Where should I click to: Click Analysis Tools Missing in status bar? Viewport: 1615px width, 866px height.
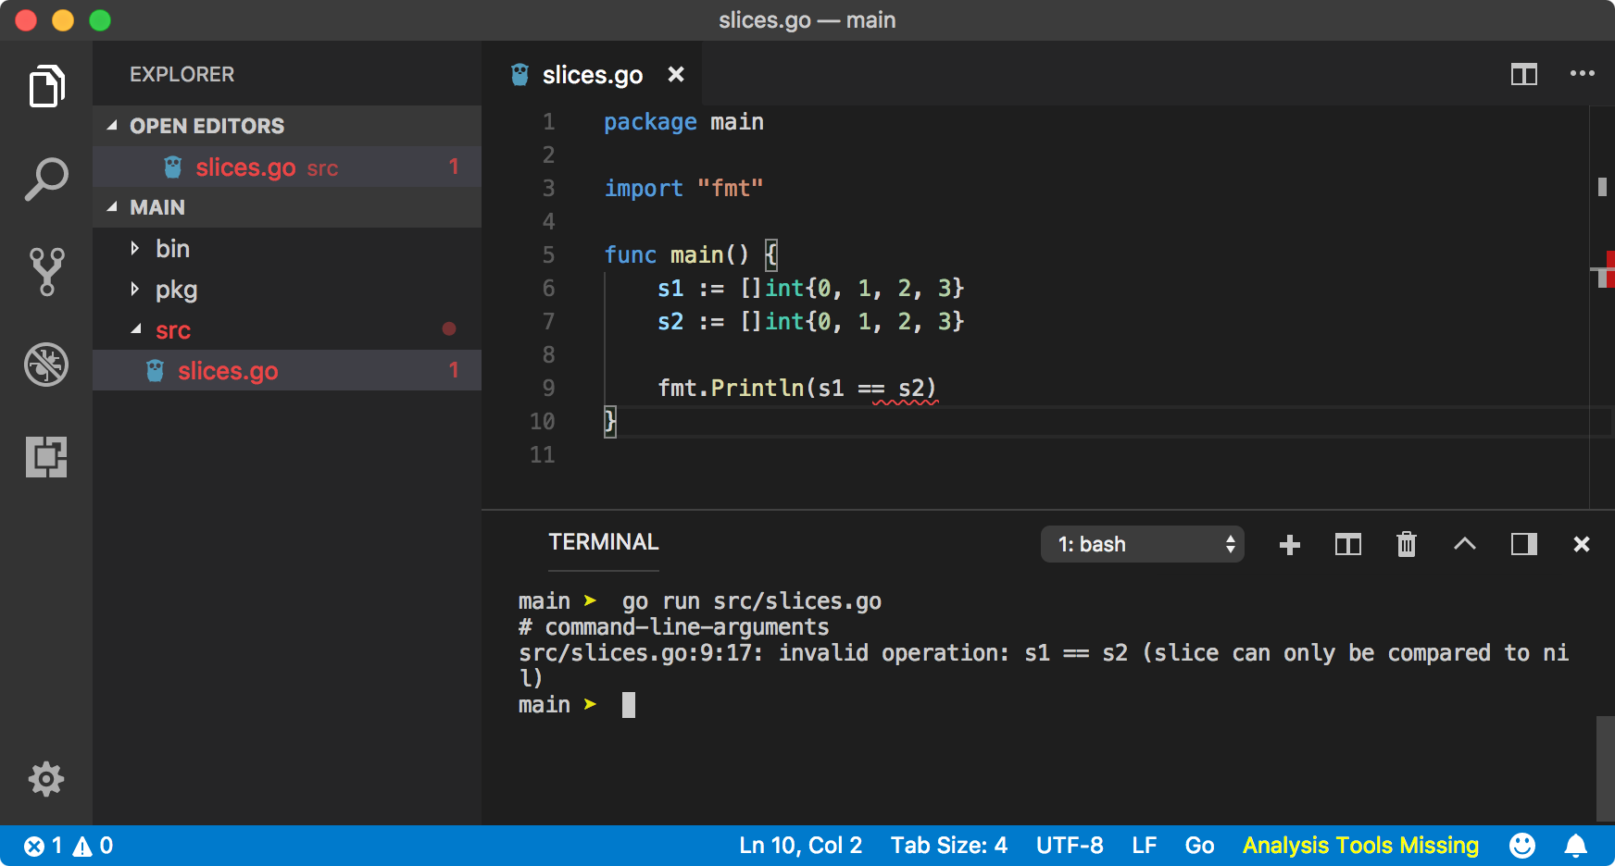(1360, 845)
